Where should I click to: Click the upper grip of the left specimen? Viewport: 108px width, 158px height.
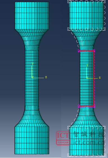coord(32,16)
